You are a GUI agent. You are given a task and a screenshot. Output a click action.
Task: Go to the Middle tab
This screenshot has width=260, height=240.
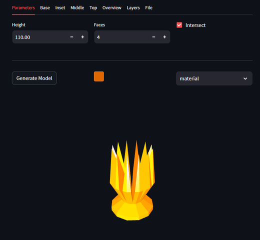[x=77, y=8]
